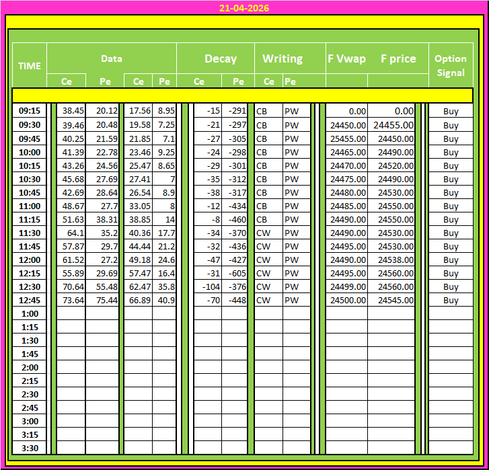
Task: Click the F Vwap header
Action: (x=346, y=58)
